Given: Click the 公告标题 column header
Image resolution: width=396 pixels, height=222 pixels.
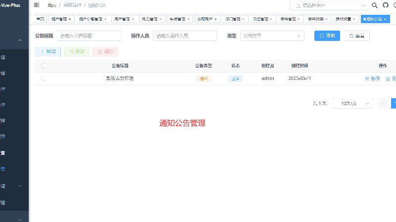Looking at the screenshot, I should pos(120,66).
